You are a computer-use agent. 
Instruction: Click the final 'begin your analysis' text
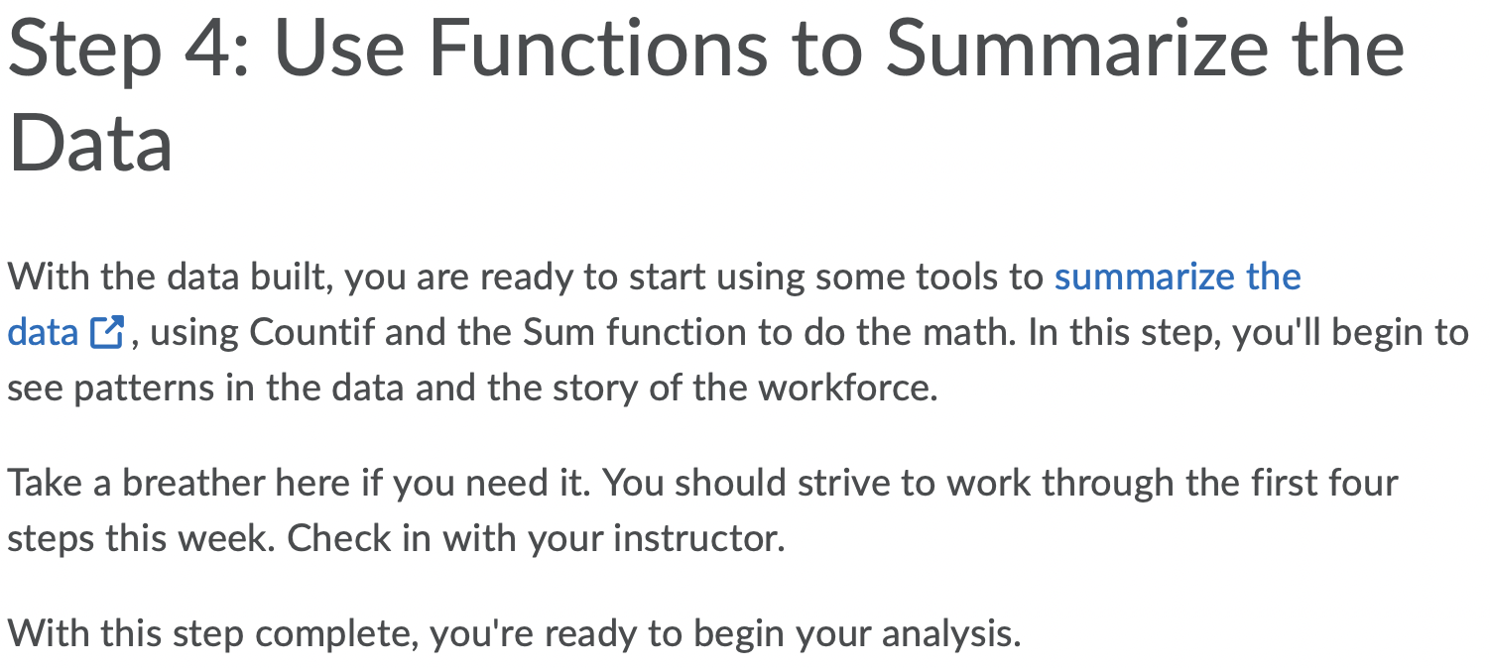[857, 631]
